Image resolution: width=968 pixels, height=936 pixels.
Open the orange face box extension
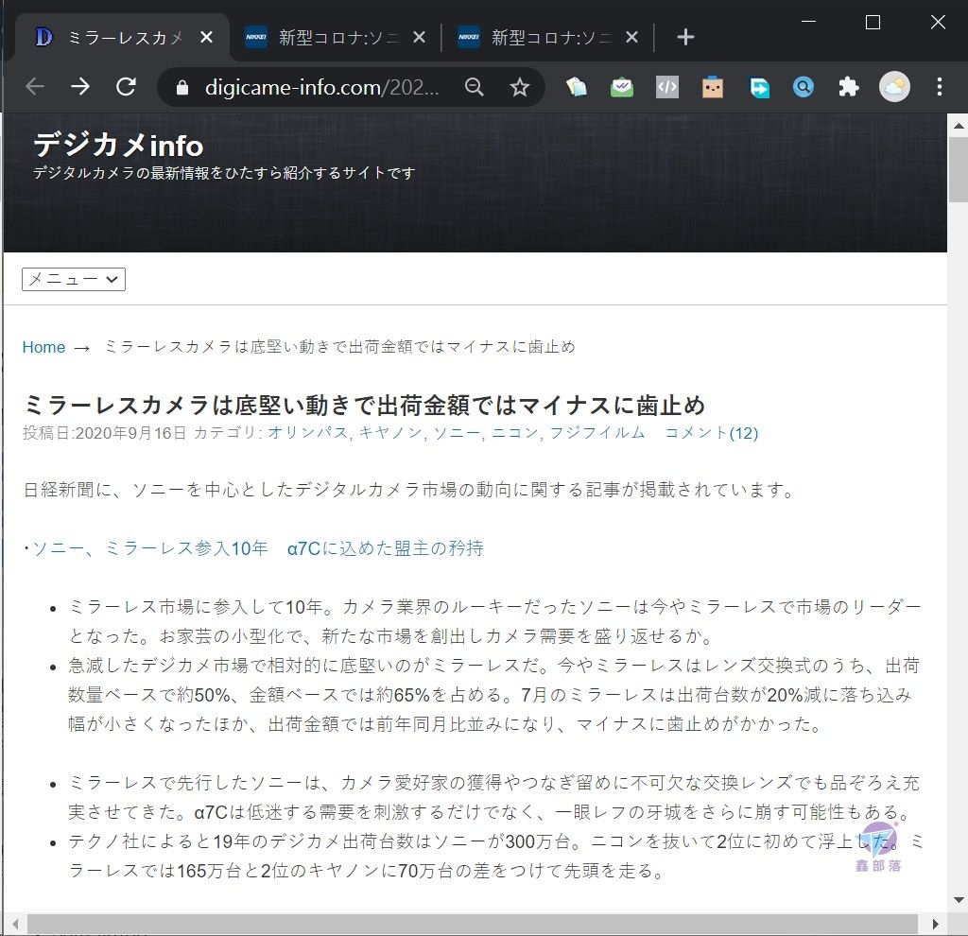tap(713, 87)
